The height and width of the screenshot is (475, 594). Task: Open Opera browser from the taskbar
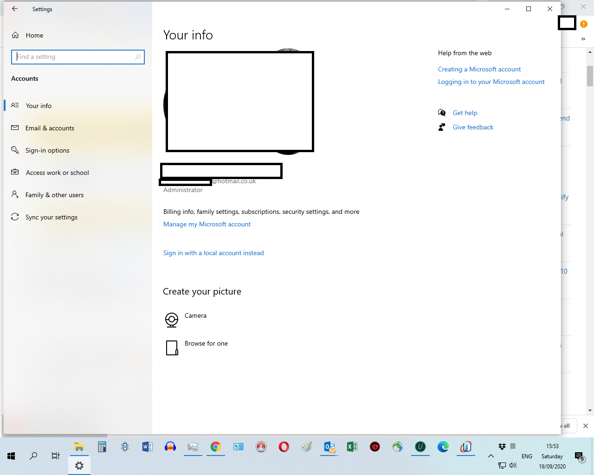coord(284,447)
